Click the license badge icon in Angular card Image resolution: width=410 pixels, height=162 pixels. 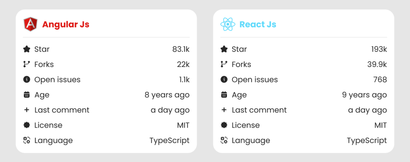pyautogui.click(x=27, y=125)
